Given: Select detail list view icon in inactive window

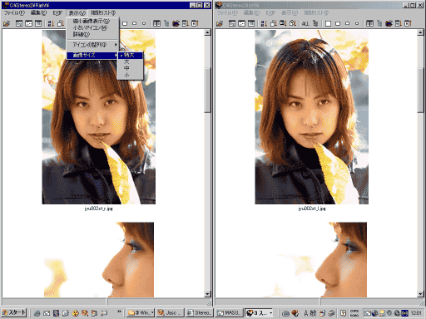Looking at the screenshot, I should click(x=251, y=23).
